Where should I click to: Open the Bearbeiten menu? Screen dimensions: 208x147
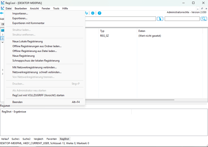pos(21,8)
